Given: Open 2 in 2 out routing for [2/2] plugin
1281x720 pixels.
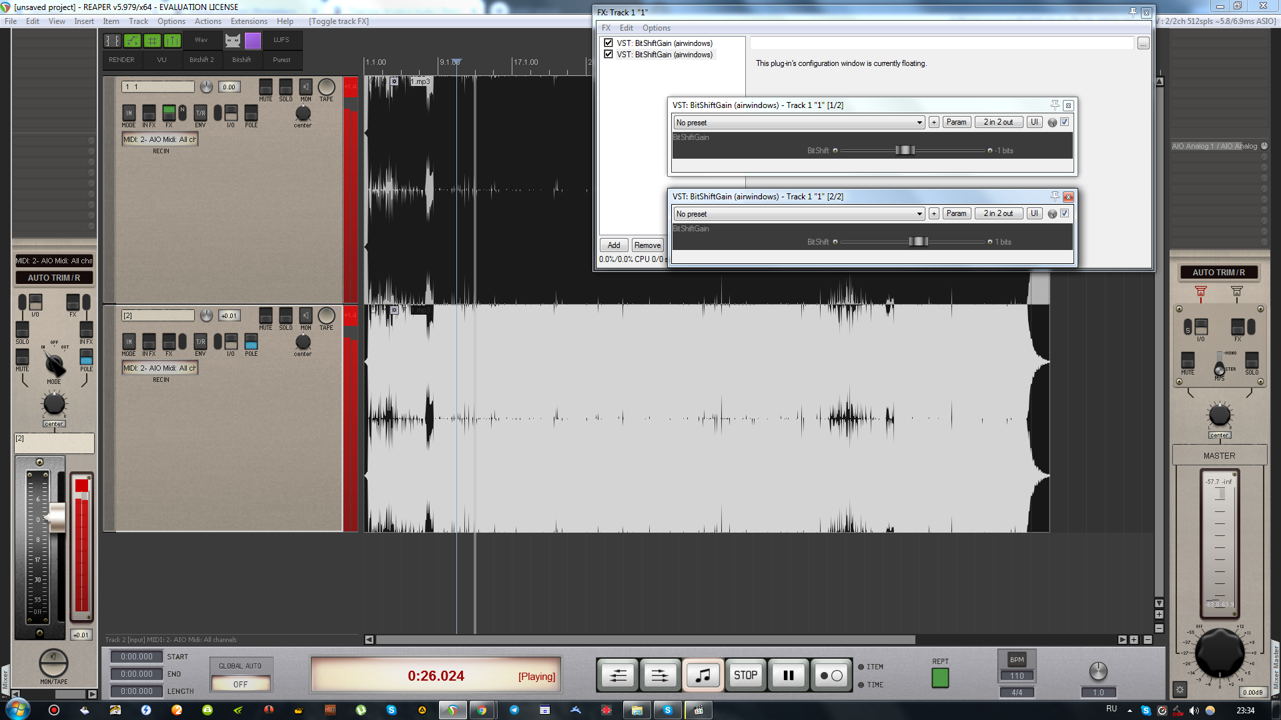Looking at the screenshot, I should [998, 214].
